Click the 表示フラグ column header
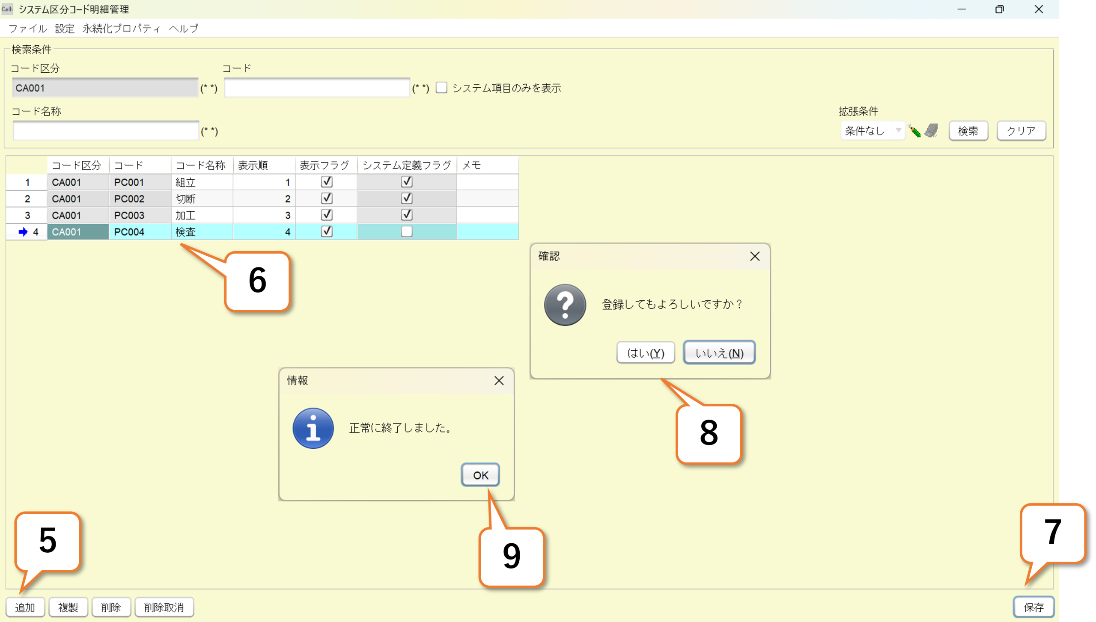 [x=326, y=166]
